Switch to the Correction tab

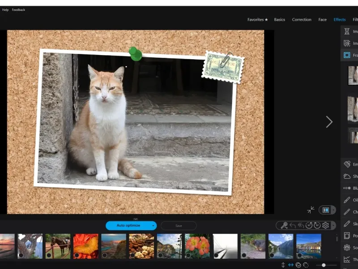302,20
